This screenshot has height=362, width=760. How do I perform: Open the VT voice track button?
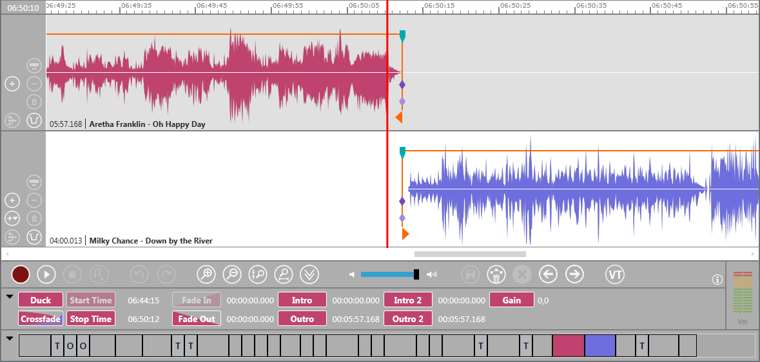click(615, 274)
